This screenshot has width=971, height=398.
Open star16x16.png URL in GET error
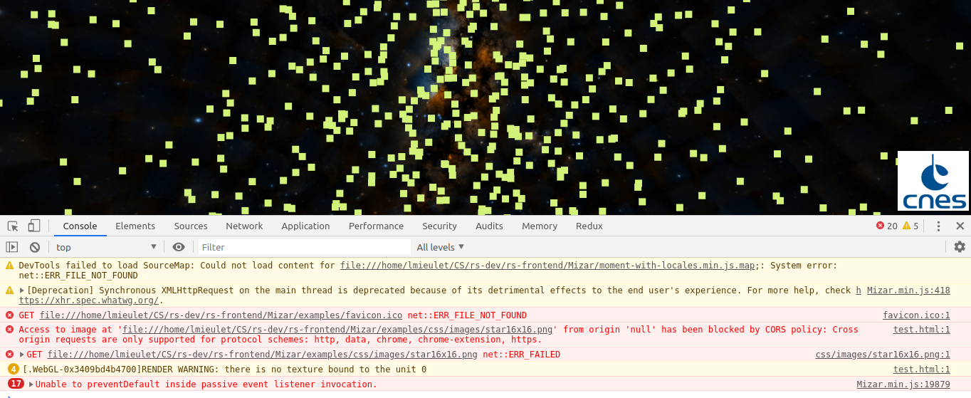(x=263, y=355)
